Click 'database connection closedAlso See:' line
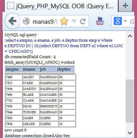This screenshot has height=138, width=137. 38,136
